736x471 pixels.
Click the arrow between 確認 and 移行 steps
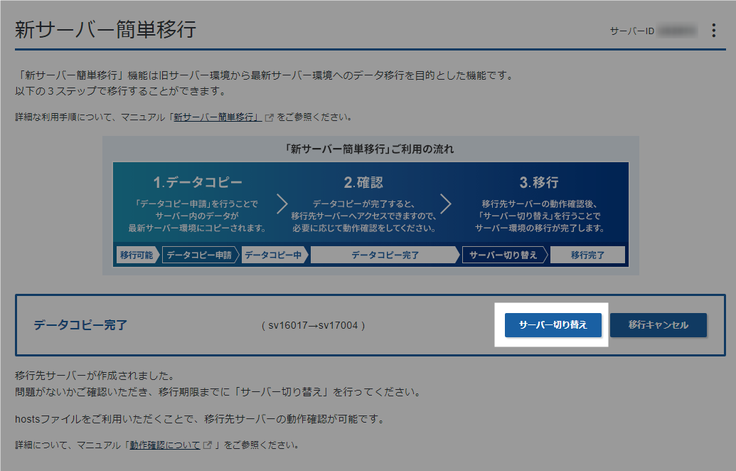[447, 203]
